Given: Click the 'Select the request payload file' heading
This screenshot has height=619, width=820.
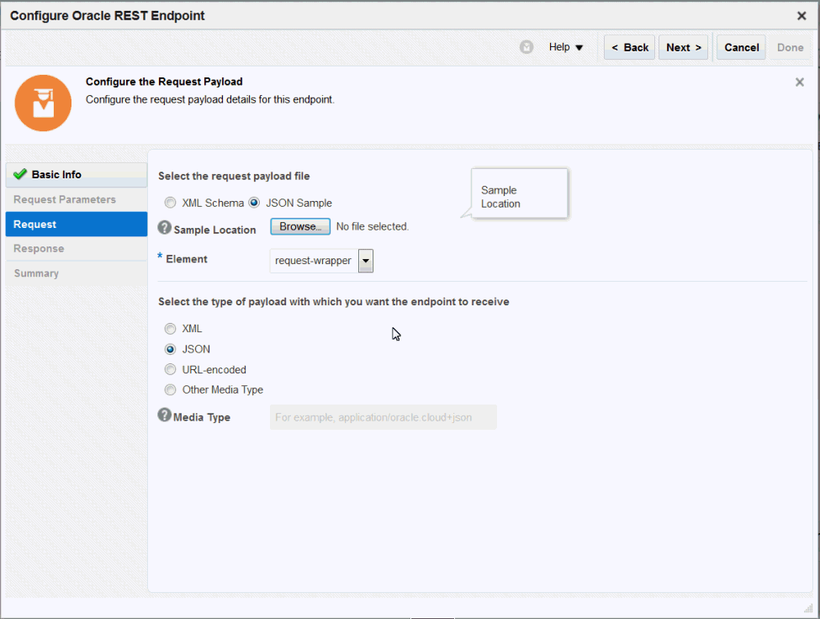Looking at the screenshot, I should [x=234, y=176].
